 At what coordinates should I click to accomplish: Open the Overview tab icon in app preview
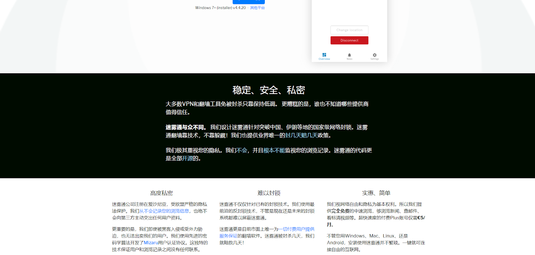[x=324, y=55]
